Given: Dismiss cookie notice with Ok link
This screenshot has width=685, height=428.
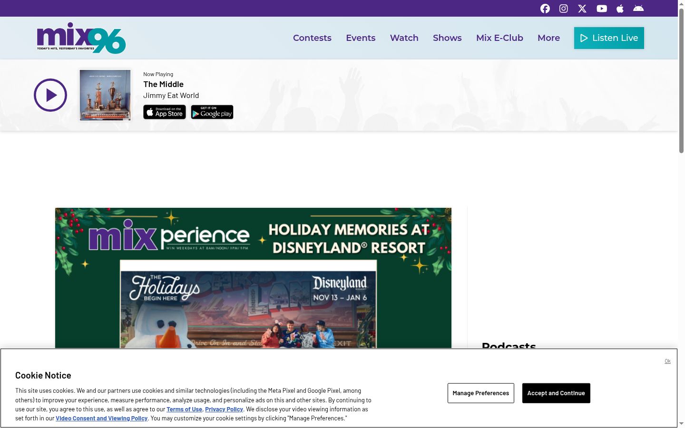Looking at the screenshot, I should point(667,361).
